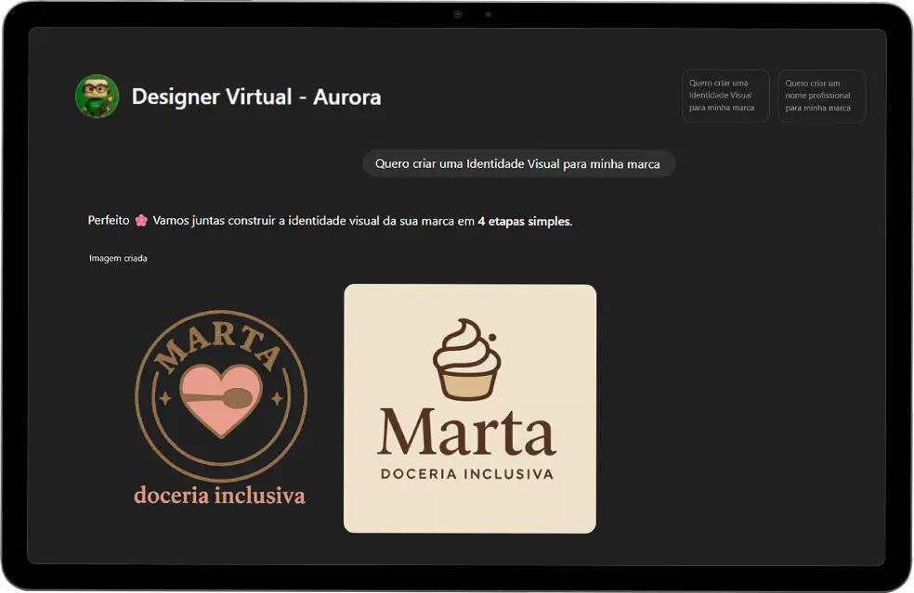This screenshot has height=593, width=914.
Task: Choose 'Quero criar um nome profissional' suggestion
Action: click(821, 96)
